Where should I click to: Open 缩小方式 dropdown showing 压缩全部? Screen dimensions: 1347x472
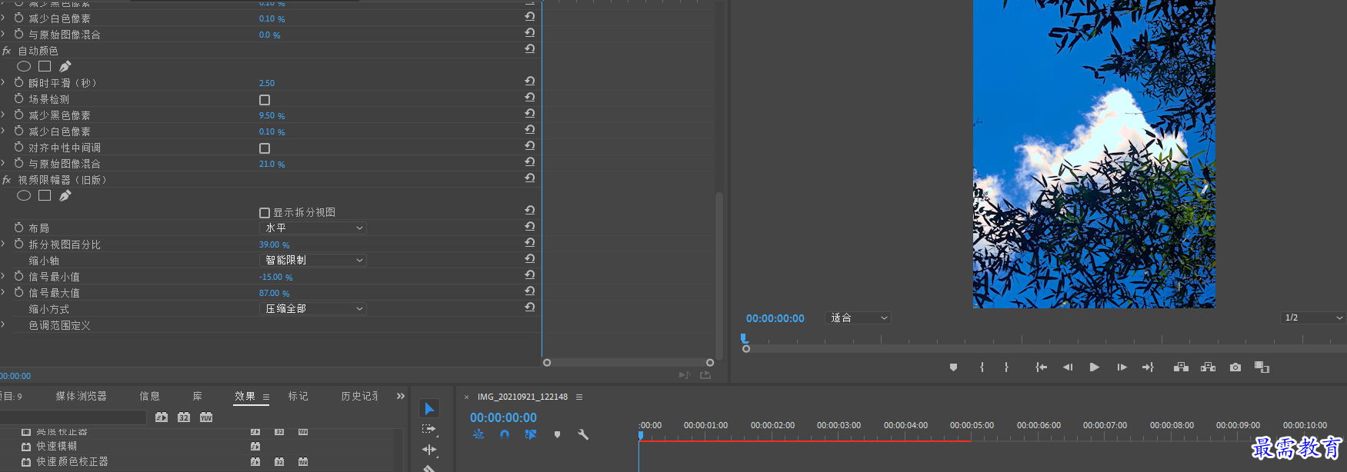tap(313, 309)
